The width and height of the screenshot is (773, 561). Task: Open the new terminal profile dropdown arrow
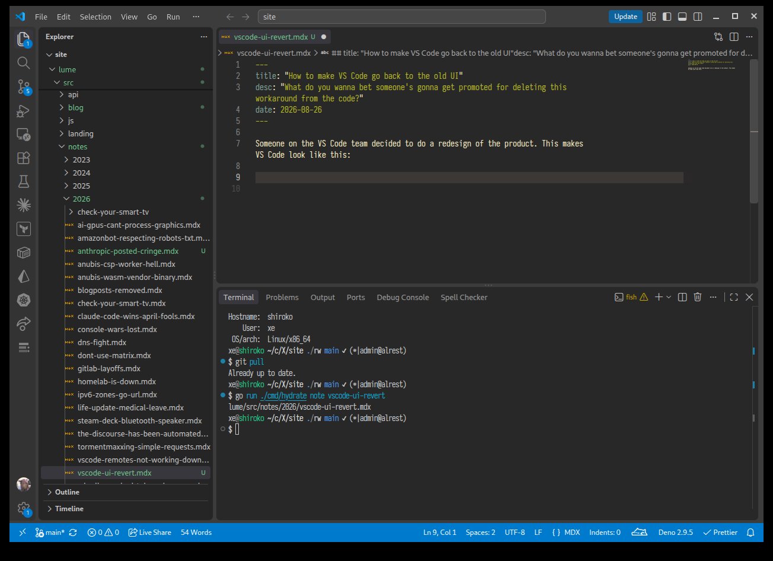[x=669, y=297]
